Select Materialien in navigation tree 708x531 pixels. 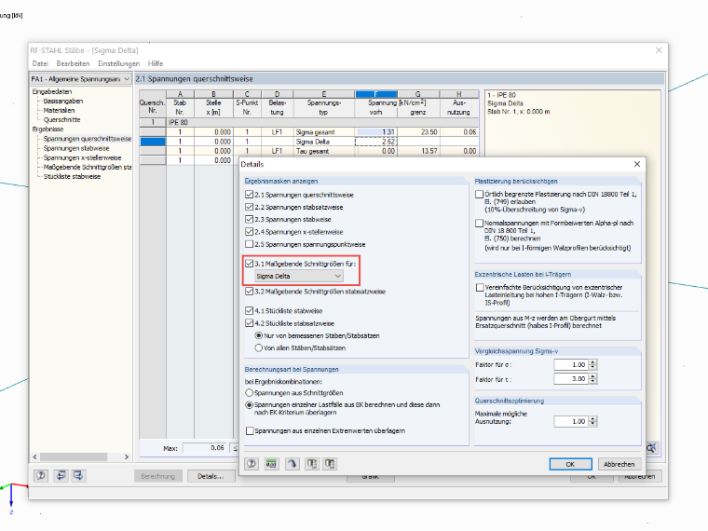59,110
